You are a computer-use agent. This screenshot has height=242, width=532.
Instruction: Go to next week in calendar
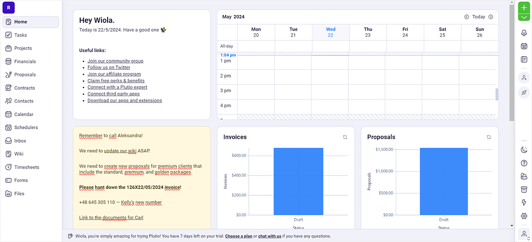(490, 17)
